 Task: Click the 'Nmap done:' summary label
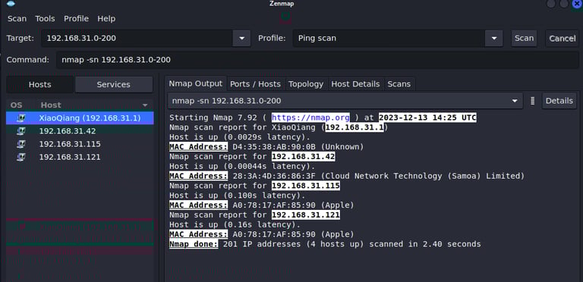point(194,244)
